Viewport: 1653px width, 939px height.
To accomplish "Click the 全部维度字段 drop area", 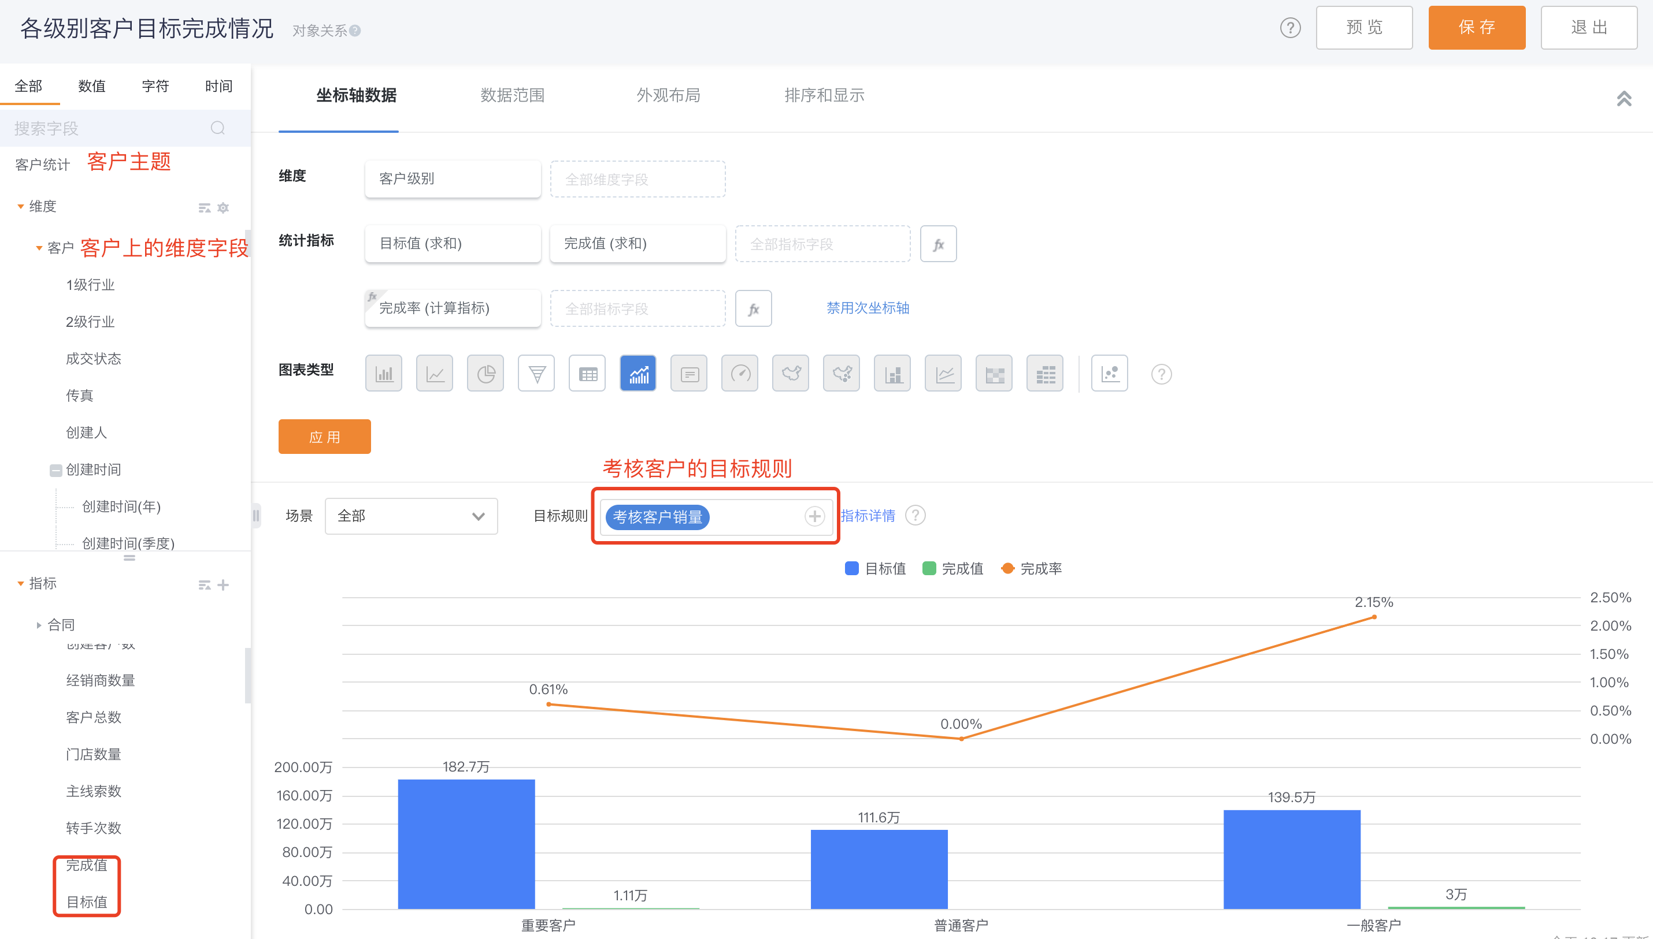I will (638, 179).
